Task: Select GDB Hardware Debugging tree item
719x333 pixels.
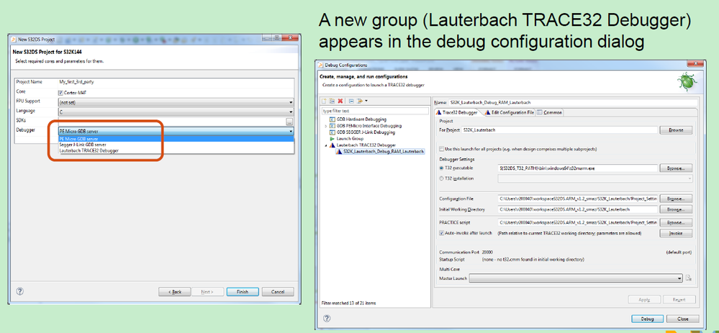Action: pyautogui.click(x=362, y=119)
